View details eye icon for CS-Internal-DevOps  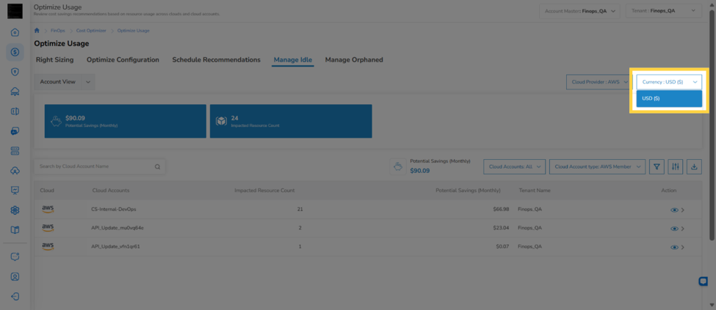(674, 210)
